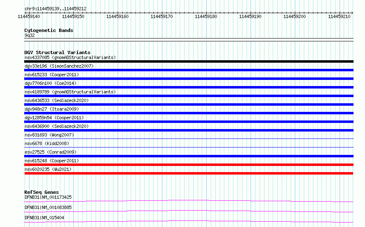The width and height of the screenshot is (365, 227).
Task: Click the magenta line under DFNB31|NM_001173425
Action: tap(189, 201)
